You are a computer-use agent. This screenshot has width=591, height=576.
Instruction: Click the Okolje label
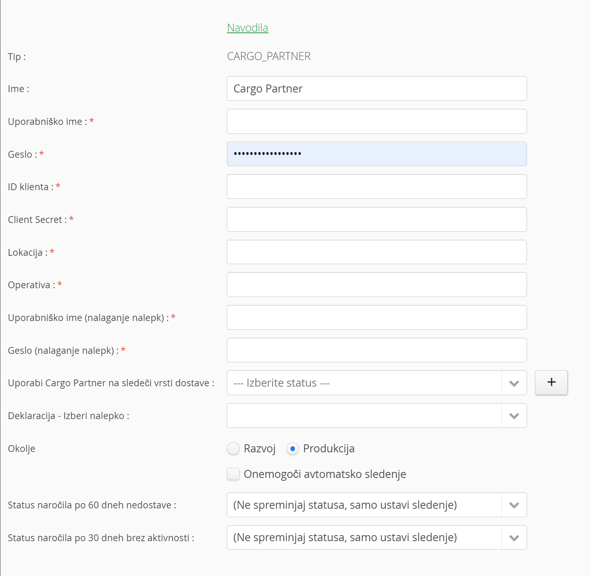[x=22, y=449]
